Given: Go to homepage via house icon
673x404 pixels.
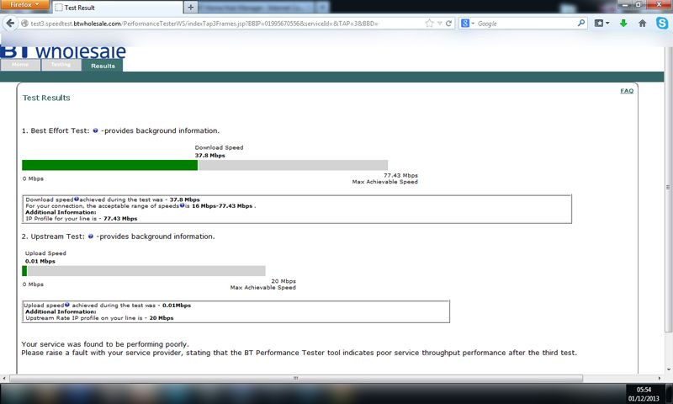Looking at the screenshot, I should click(x=642, y=24).
